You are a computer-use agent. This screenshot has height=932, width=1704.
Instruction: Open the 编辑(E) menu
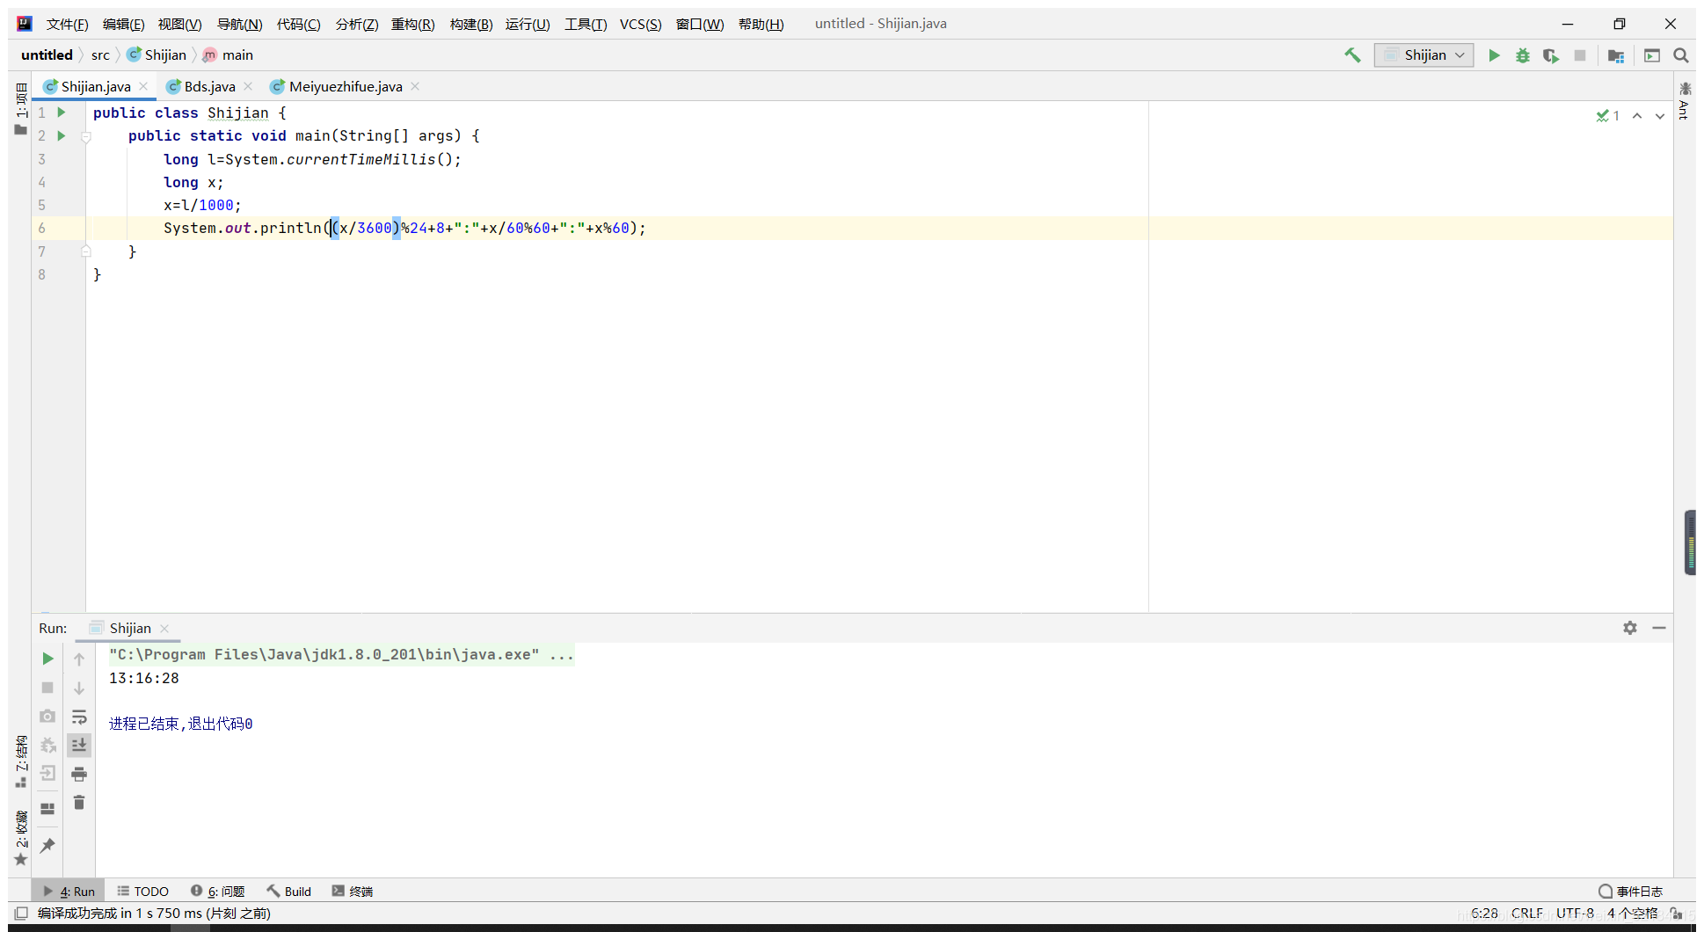[x=123, y=24]
